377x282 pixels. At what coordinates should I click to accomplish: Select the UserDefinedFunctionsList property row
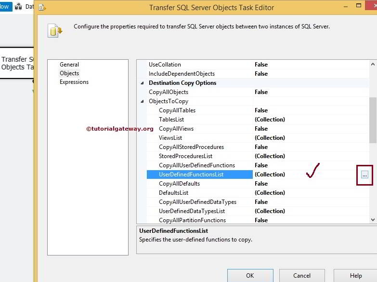(199, 175)
